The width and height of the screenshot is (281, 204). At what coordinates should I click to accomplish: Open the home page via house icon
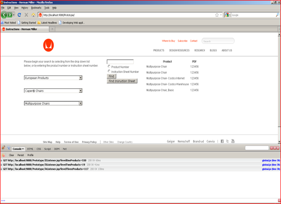33,15
